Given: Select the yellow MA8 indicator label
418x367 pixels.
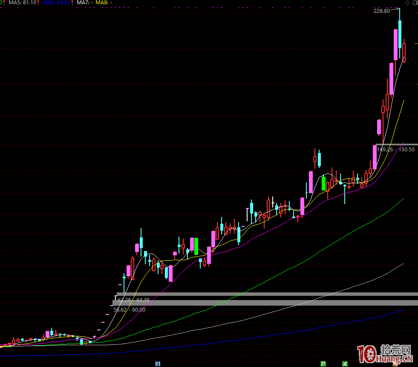Looking at the screenshot, I should point(104,3).
